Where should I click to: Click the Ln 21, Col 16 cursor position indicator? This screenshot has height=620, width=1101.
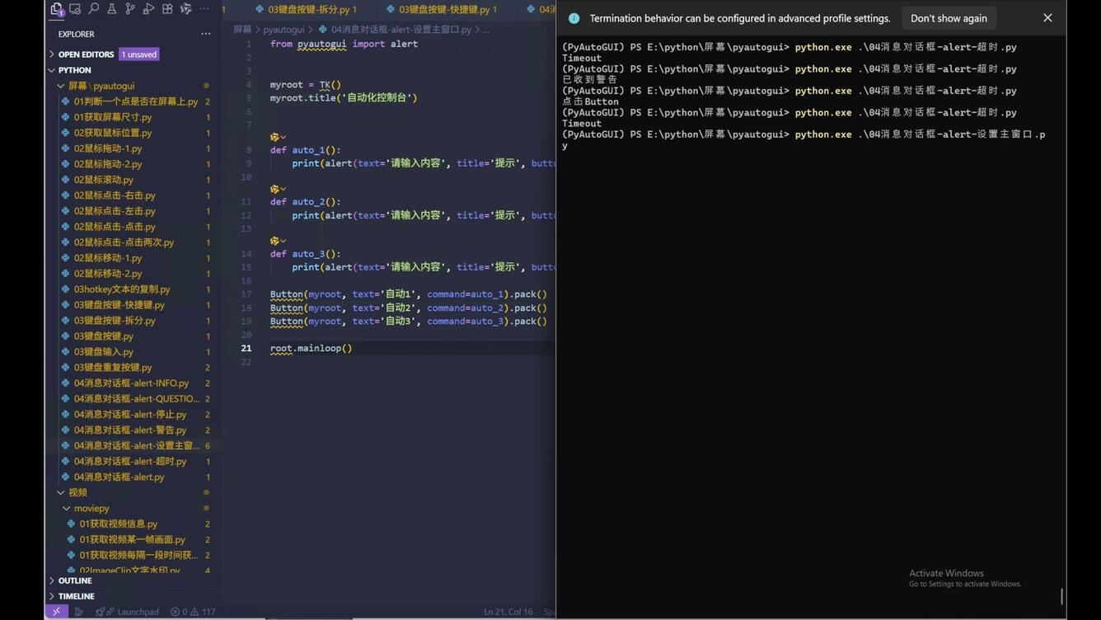[508, 612]
